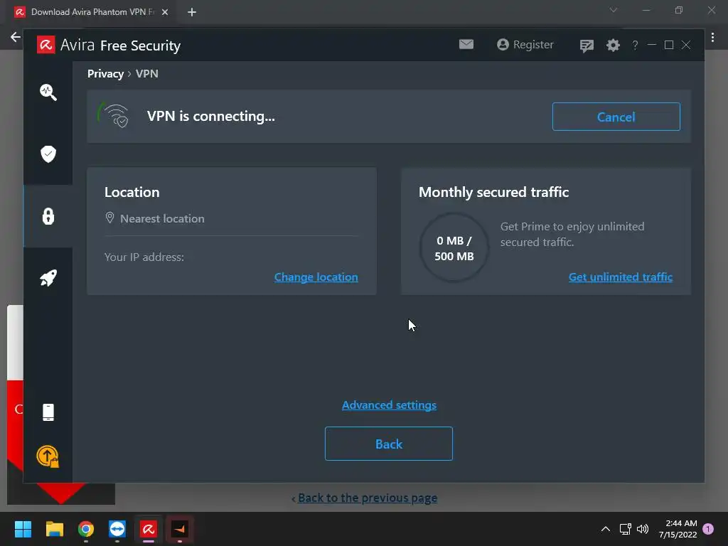Click the Register account button

click(525, 45)
